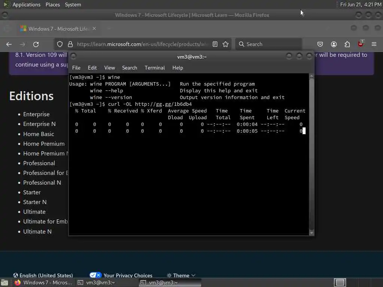
Task: Open the Places menu in top panel
Action: (52, 4)
